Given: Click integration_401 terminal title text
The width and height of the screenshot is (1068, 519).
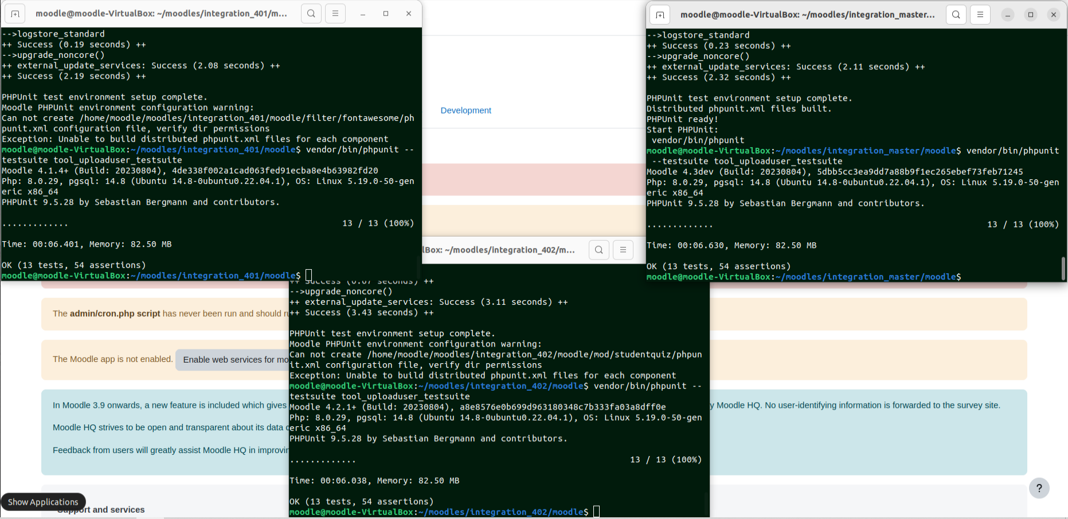Looking at the screenshot, I should 161,14.
